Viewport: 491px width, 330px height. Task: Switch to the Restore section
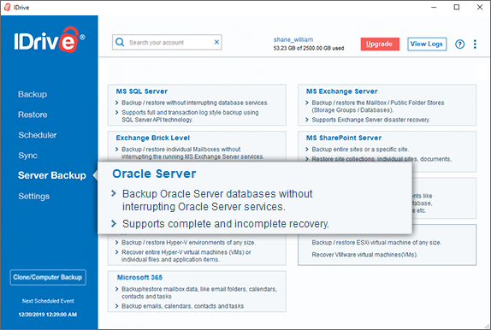tap(33, 115)
